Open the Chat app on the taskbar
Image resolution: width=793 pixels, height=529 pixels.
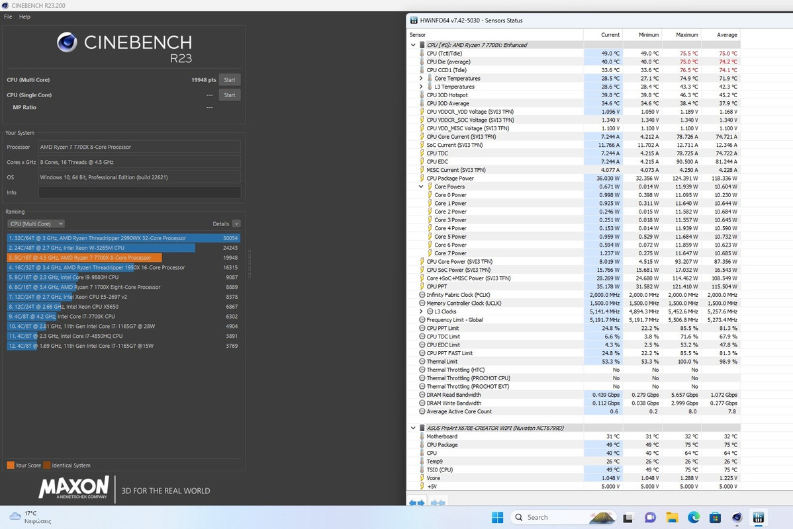click(650, 517)
